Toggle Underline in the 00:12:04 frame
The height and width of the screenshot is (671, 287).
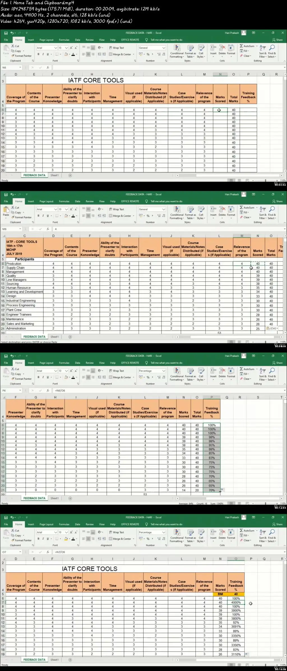[x=48, y=377]
